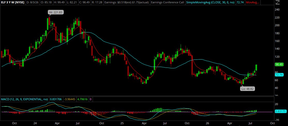The height and width of the screenshot is (126, 288).
Task: Click the MACD (12, 26, 9, EXPONENTIAL, no) label
Action: click(x=25, y=99)
